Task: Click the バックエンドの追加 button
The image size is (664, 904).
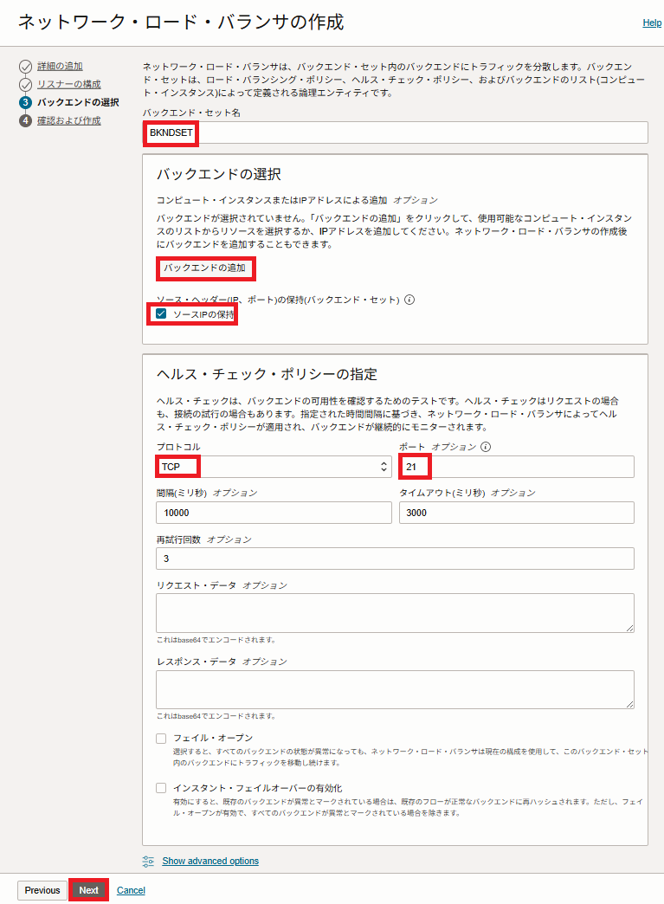Action: [205, 268]
